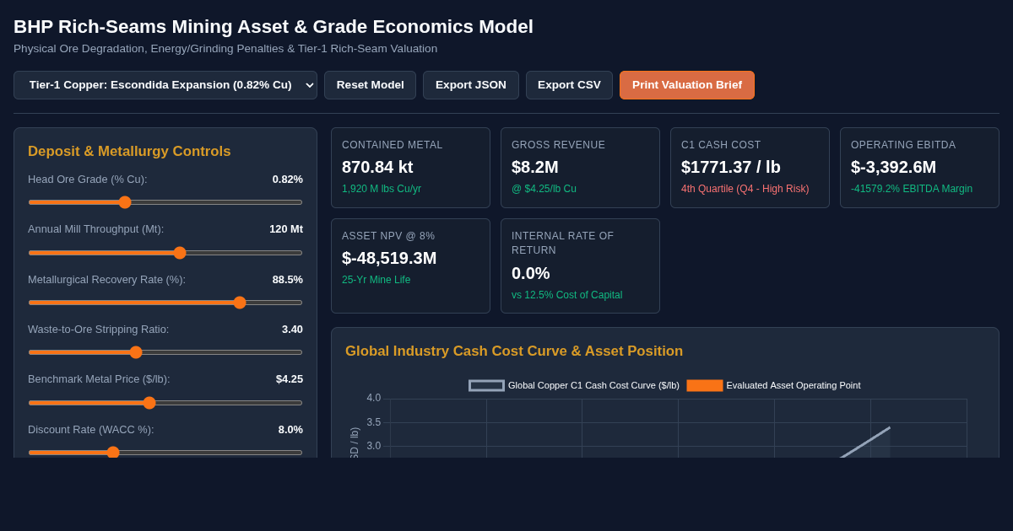Screen dimensions: 1013x531
Task: Adjust the Annual Mill Throughput slider
Action: click(x=165, y=253)
